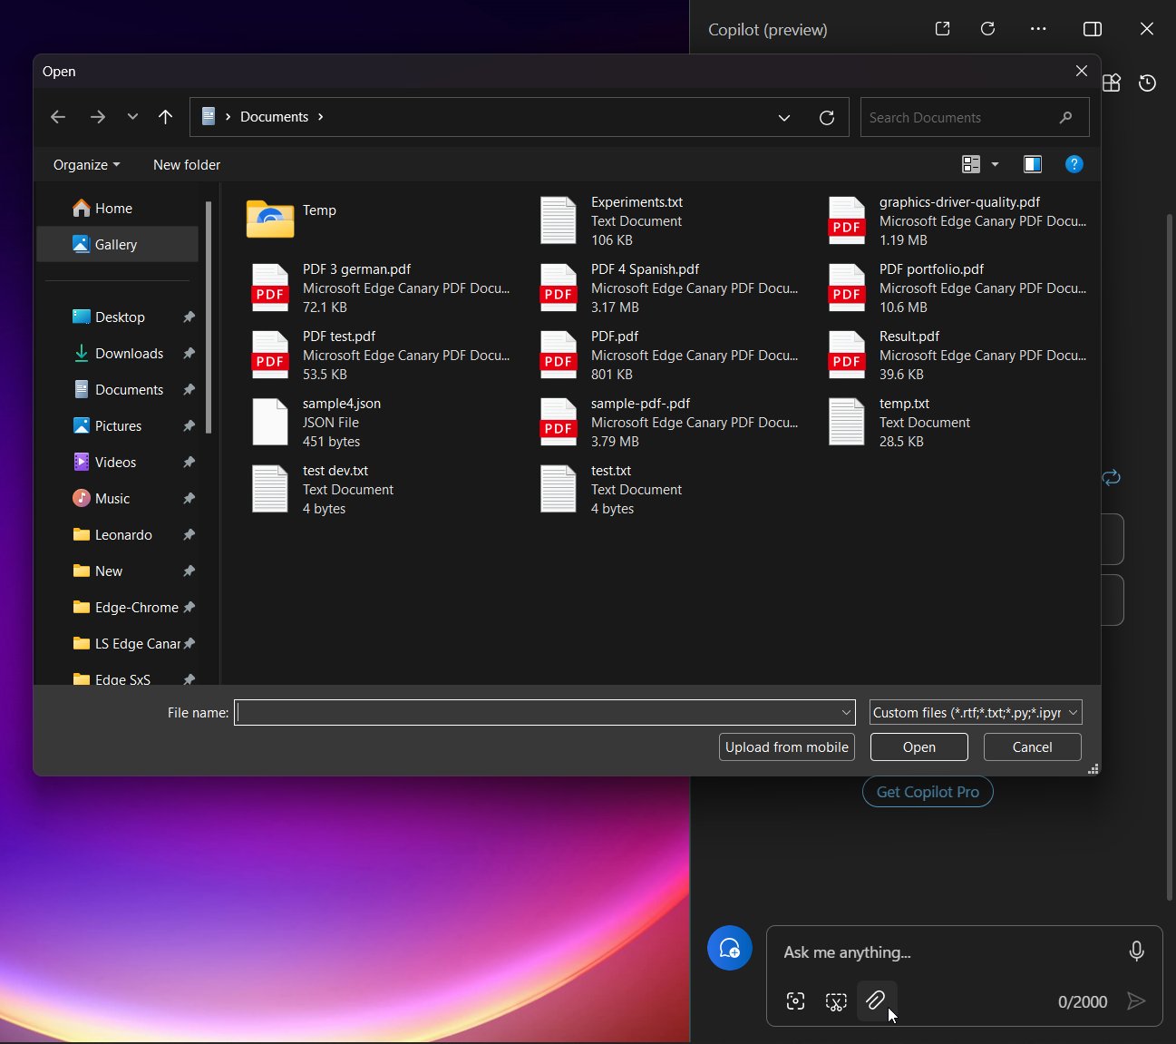Image resolution: width=1176 pixels, height=1044 pixels.
Task: Select the screen clipping scissors icon
Action: point(835,1001)
